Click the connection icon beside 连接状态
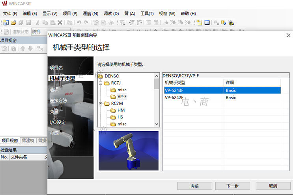Viewport: 293px width, 195px height. pos(6,32)
